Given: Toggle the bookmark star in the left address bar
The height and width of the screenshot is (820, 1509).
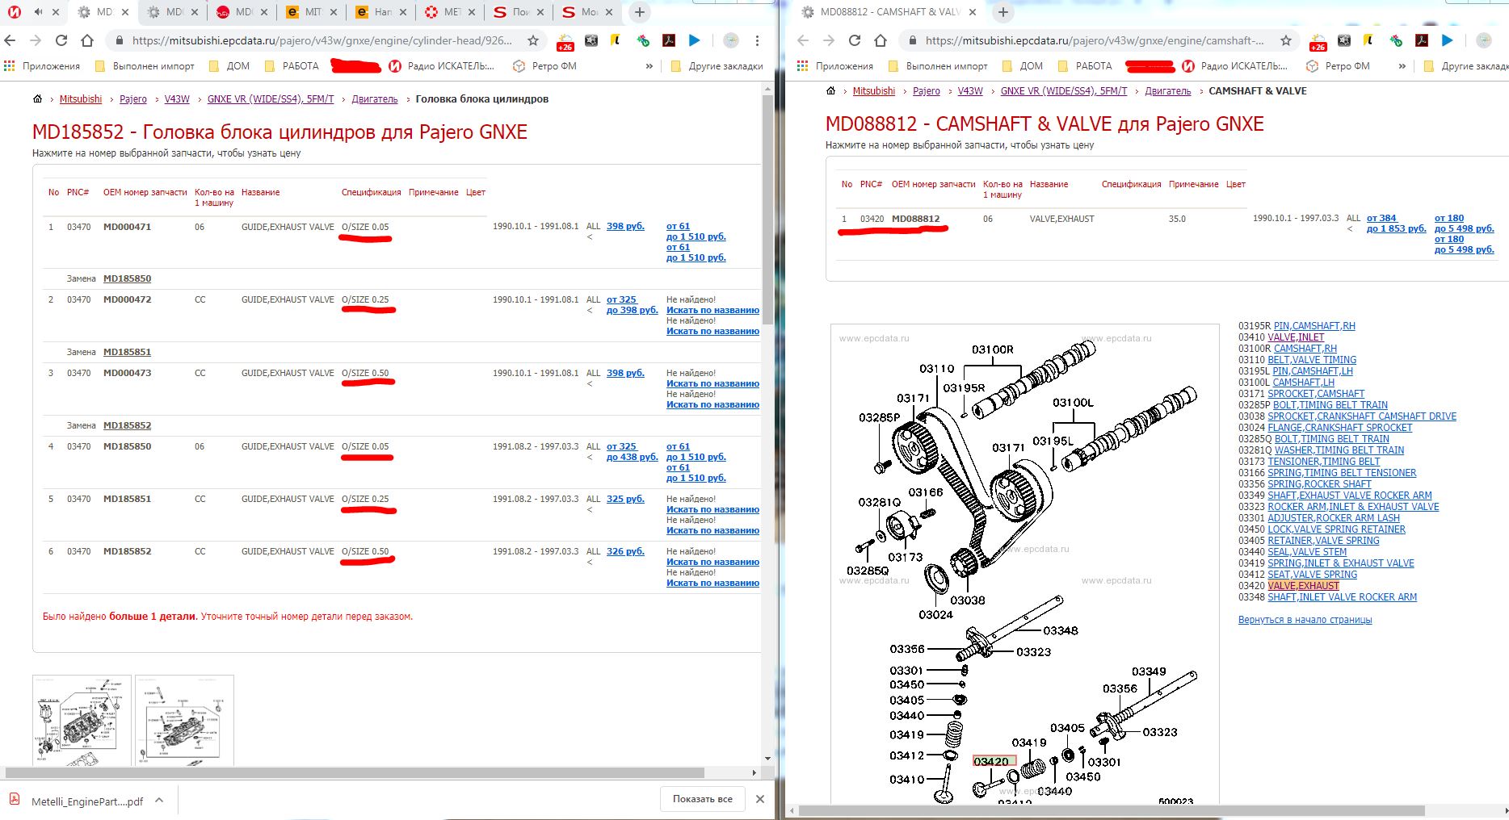Looking at the screenshot, I should pos(533,40).
